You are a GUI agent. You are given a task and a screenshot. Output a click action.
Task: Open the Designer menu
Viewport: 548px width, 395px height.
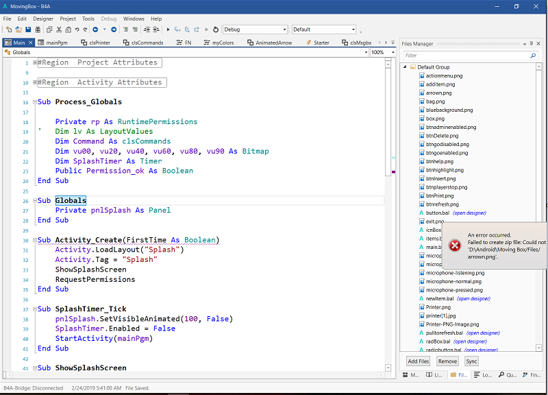(x=43, y=19)
